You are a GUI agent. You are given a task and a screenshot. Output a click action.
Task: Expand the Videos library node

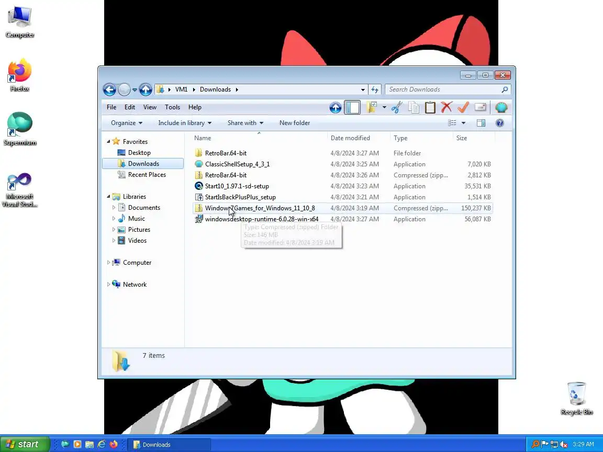pyautogui.click(x=114, y=241)
